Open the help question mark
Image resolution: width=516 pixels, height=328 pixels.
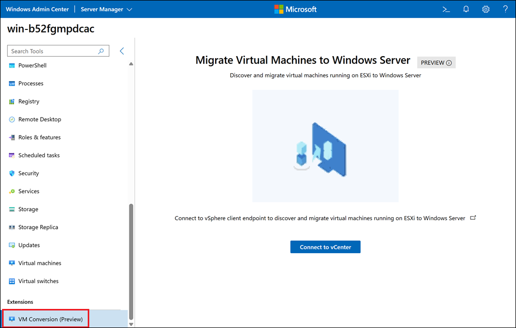[505, 9]
